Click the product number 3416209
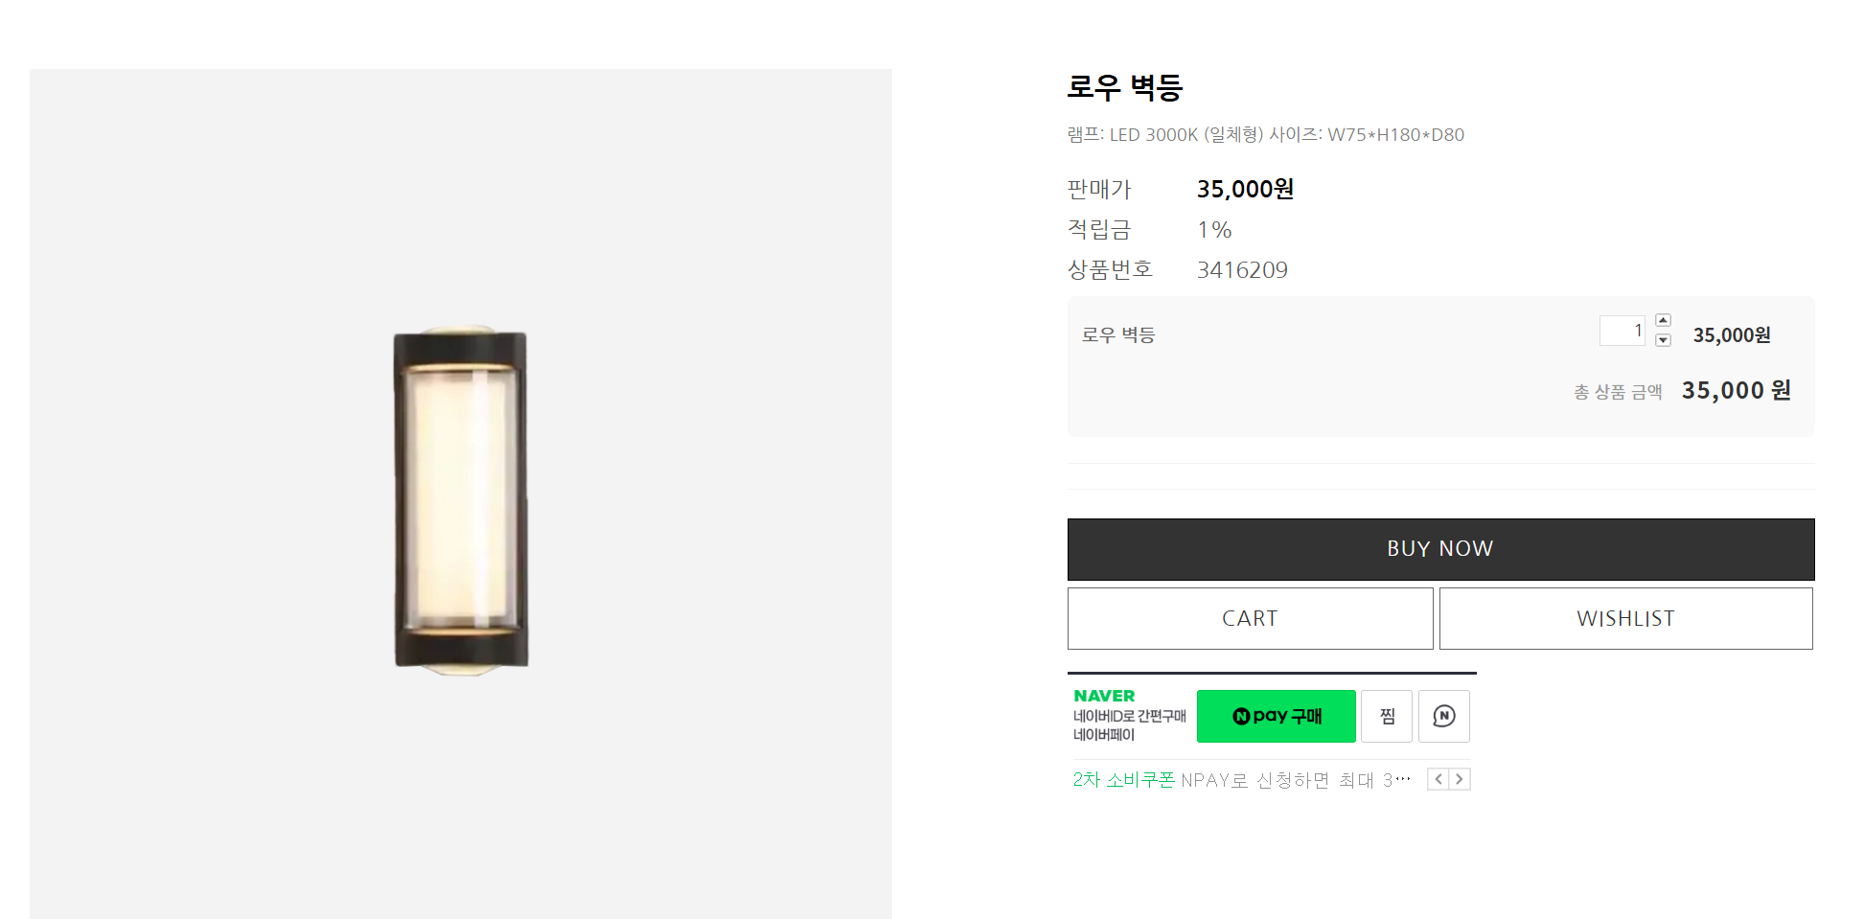Viewport: 1864px width, 919px height. pos(1242,270)
